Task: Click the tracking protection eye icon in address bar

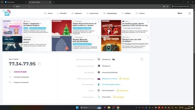Action: point(164,6)
